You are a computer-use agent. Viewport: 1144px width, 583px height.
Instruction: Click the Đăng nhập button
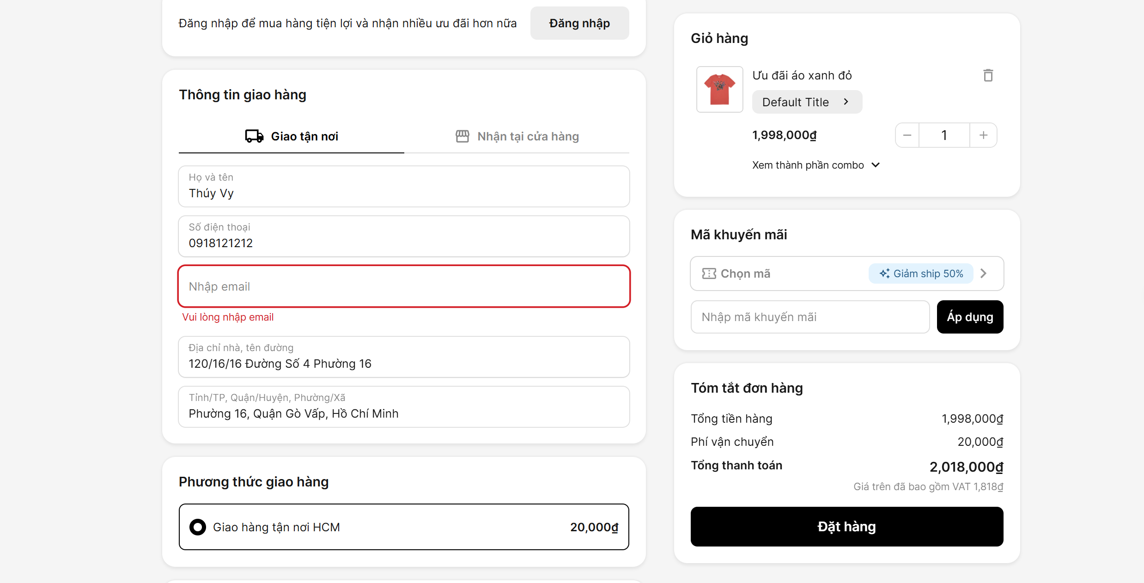(x=579, y=23)
